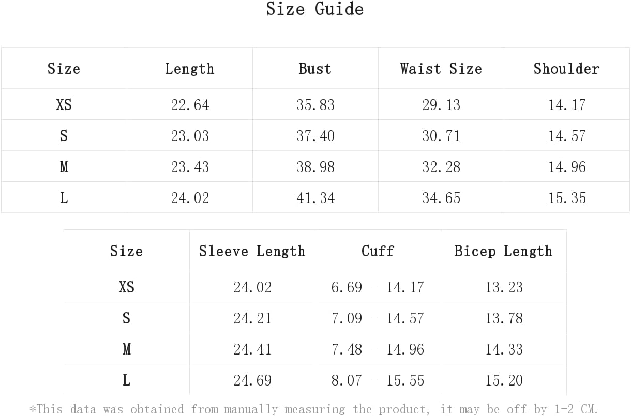The height and width of the screenshot is (416, 631).
Task: Select the L size in bottom table
Action: coord(126,380)
